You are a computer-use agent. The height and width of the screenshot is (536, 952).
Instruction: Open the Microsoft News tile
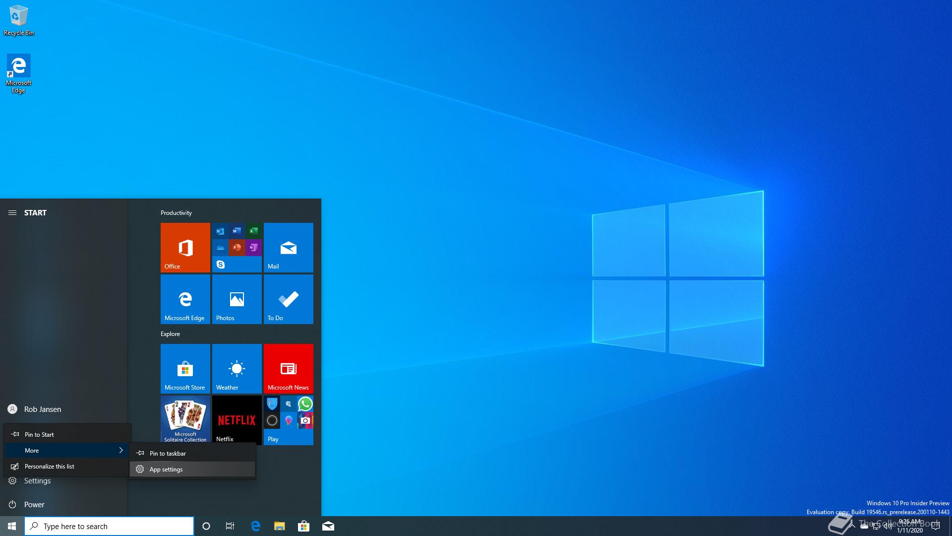(x=288, y=368)
